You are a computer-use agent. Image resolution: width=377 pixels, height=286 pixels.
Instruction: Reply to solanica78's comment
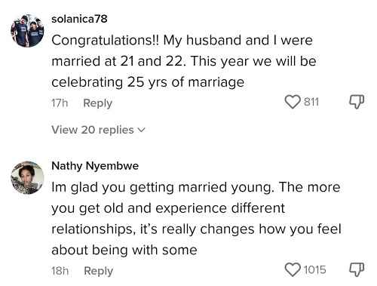pyautogui.click(x=98, y=103)
